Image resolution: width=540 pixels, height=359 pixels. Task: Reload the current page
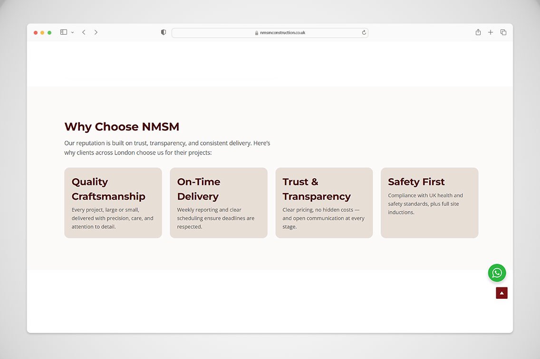point(364,33)
